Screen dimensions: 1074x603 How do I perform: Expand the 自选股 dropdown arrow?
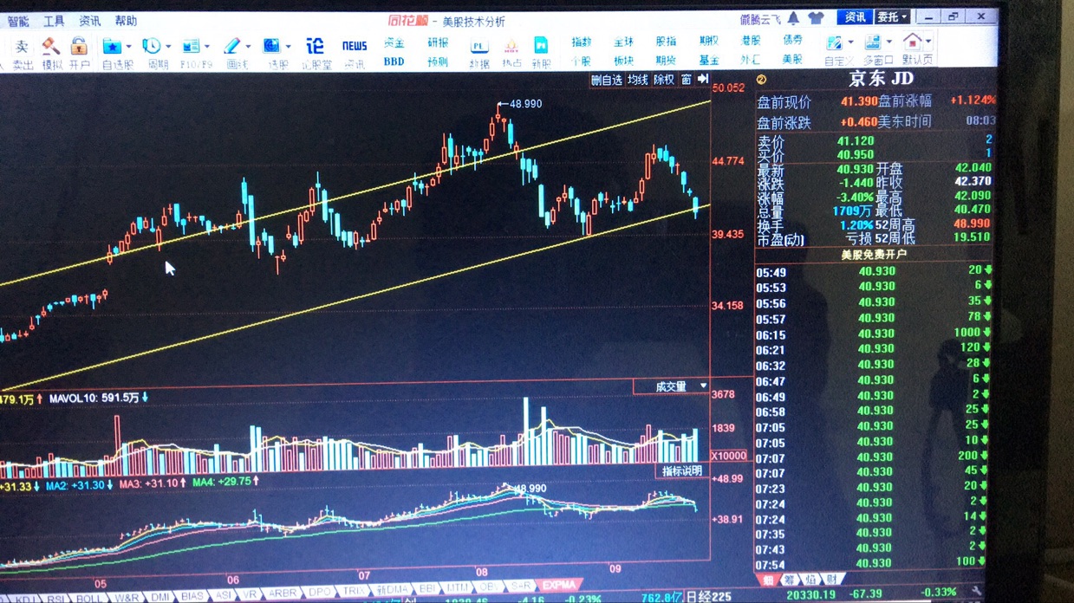tap(129, 47)
